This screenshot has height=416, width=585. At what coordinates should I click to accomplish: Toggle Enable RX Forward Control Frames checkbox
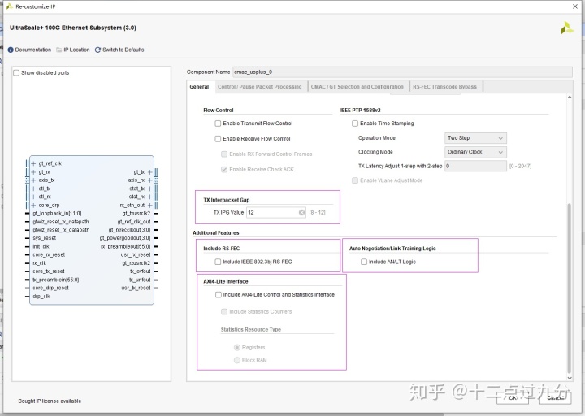[224, 154]
